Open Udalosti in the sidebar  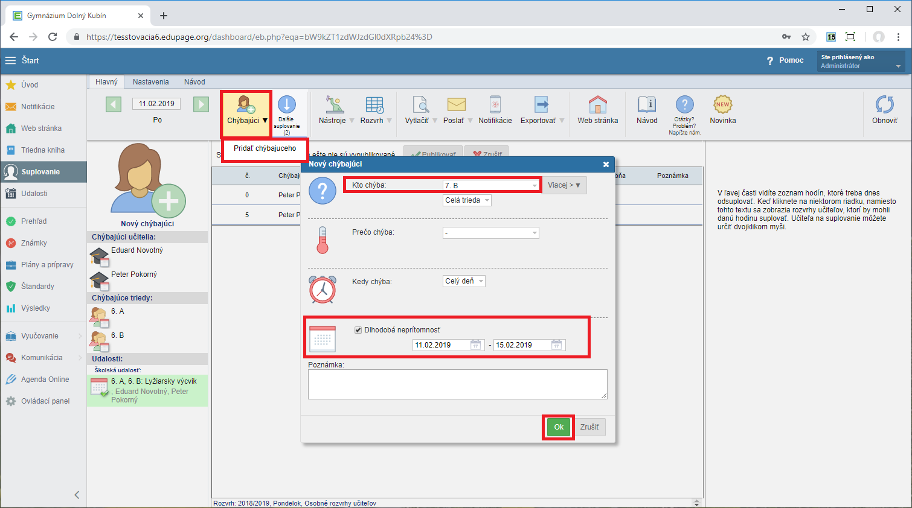pyautogui.click(x=34, y=194)
